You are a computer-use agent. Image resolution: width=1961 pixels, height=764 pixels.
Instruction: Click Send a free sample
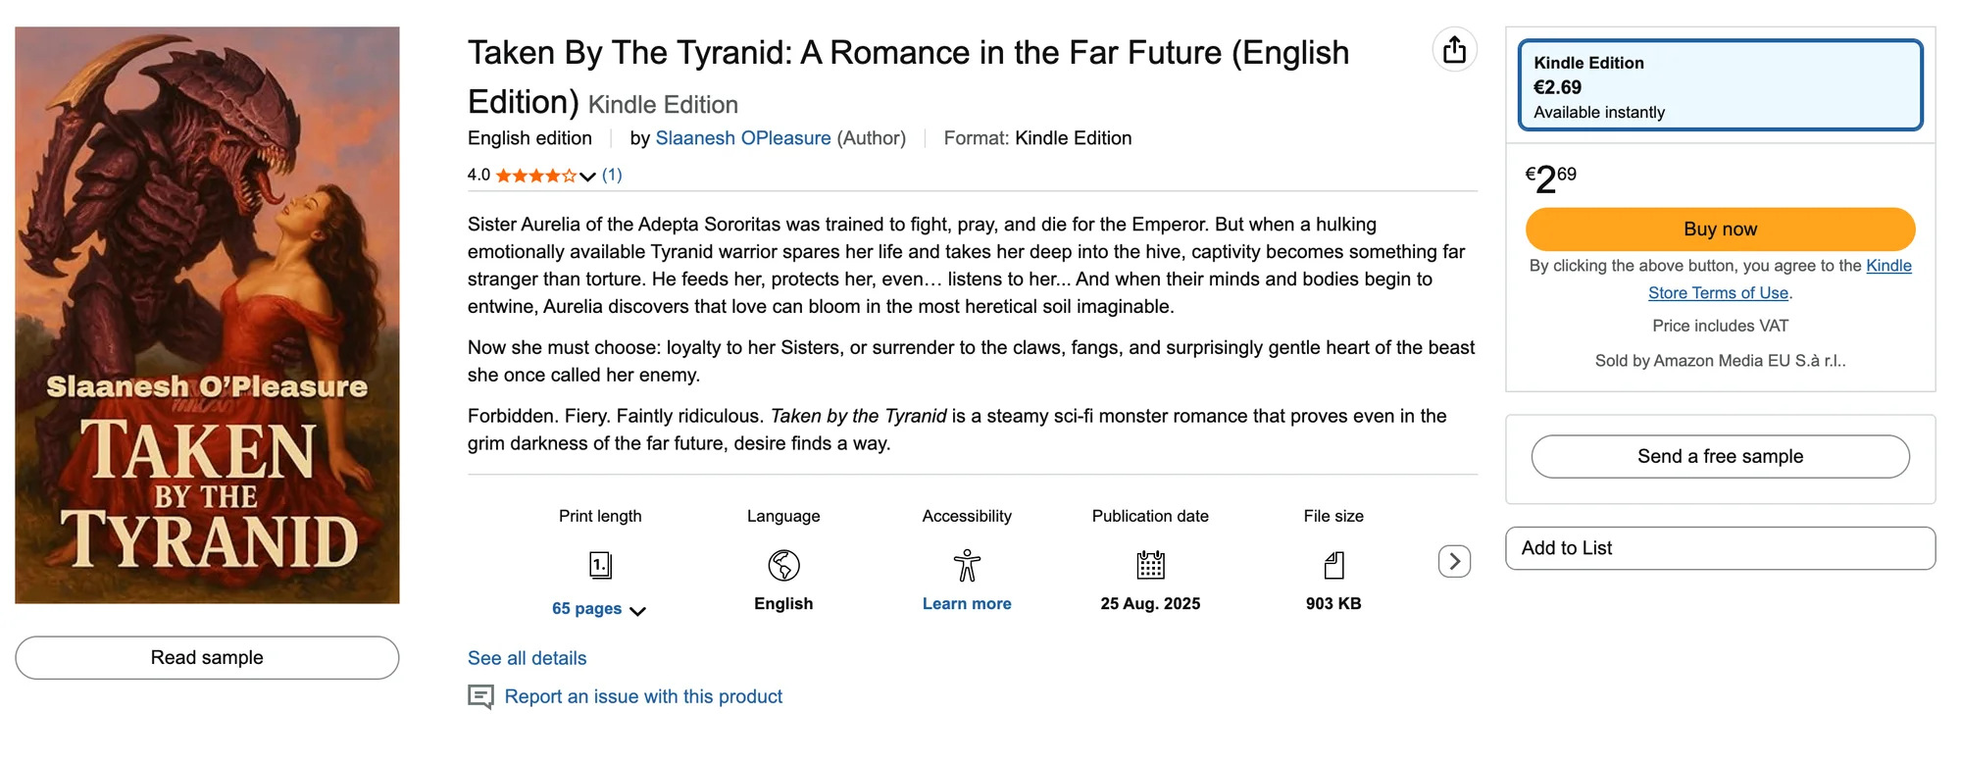[1719, 456]
